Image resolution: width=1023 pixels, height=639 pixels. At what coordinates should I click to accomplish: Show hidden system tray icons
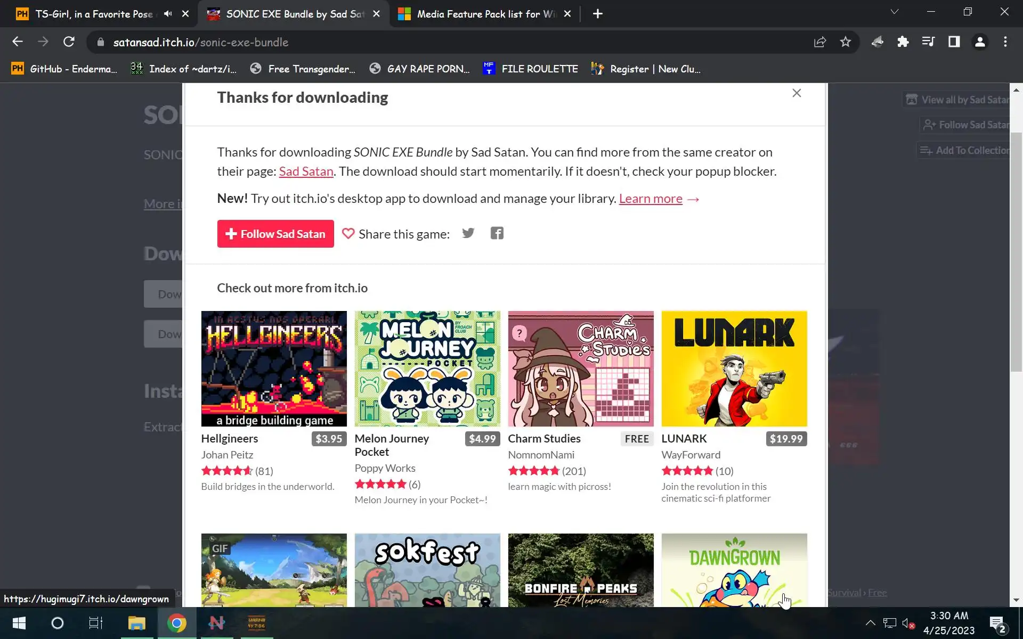pos(870,622)
